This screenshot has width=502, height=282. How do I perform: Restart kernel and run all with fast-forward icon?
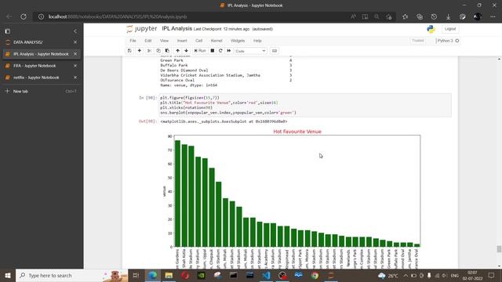(229, 51)
